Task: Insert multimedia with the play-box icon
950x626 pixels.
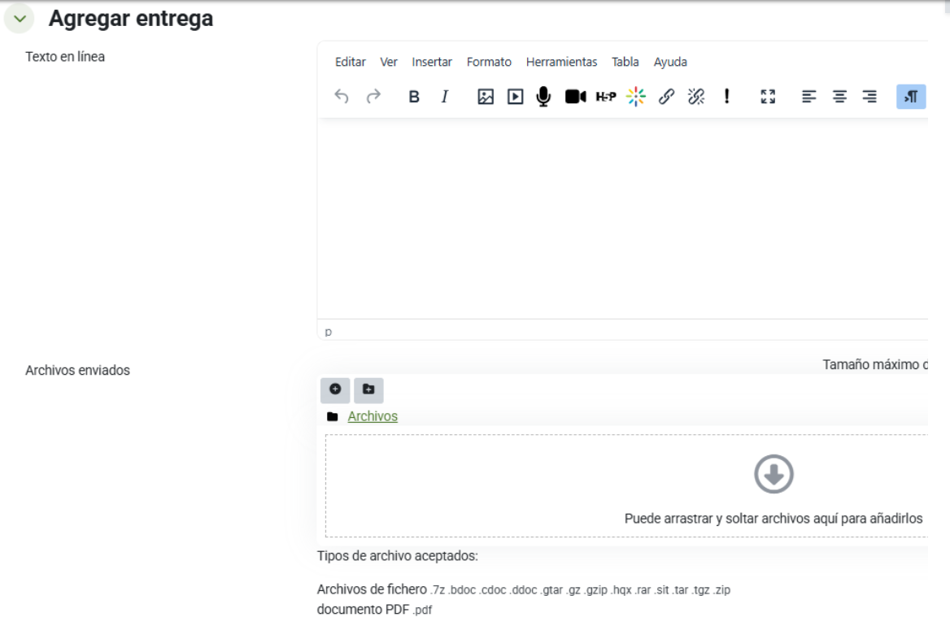Action: [x=515, y=97]
